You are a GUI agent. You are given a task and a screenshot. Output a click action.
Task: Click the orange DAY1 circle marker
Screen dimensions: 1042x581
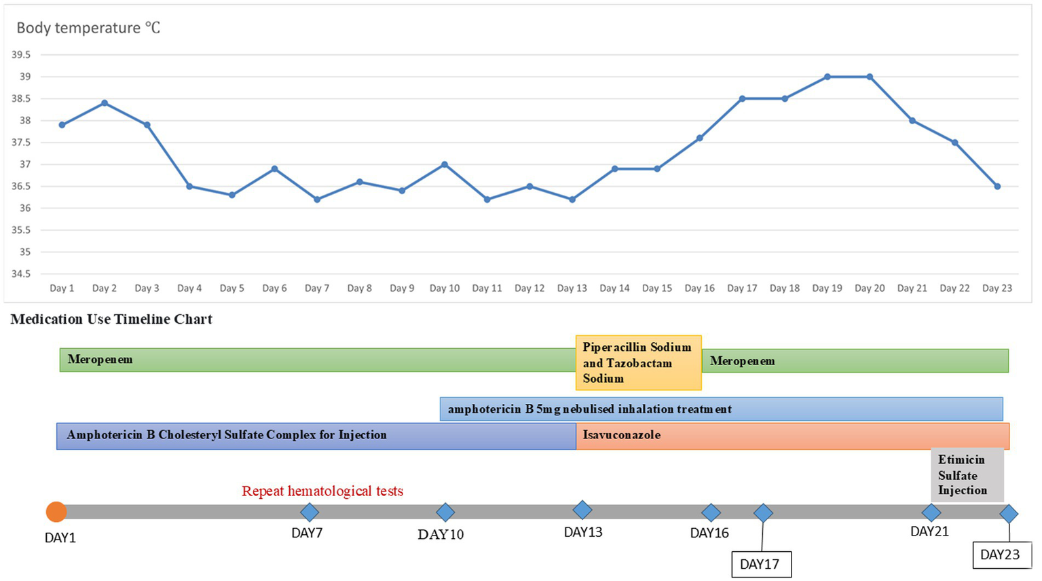click(x=56, y=512)
